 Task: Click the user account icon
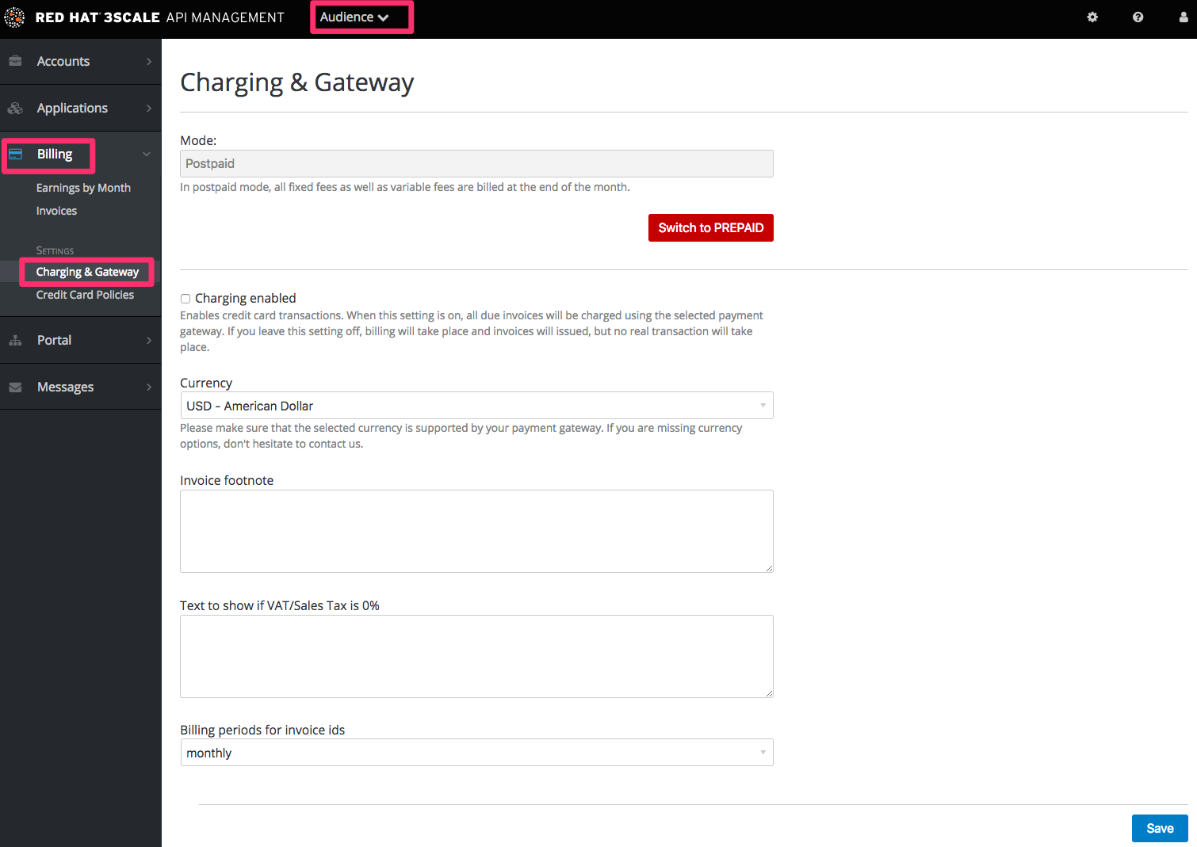pyautogui.click(x=1183, y=17)
